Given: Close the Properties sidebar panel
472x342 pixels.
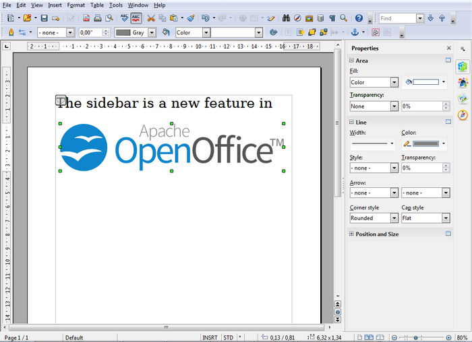Looking at the screenshot, I should [x=449, y=48].
